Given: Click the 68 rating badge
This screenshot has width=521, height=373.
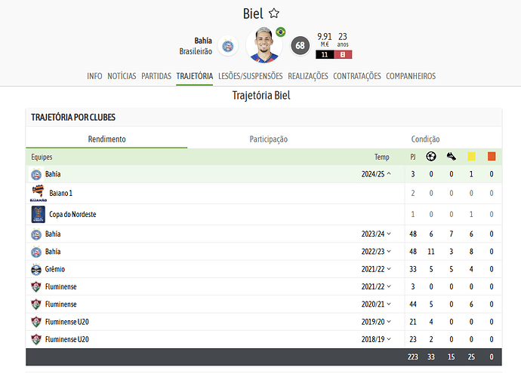Looking at the screenshot, I should pos(300,45).
